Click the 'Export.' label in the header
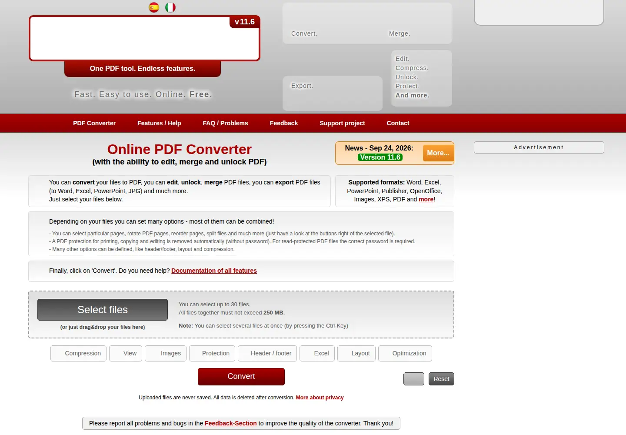This screenshot has height=435, width=626. tap(302, 86)
